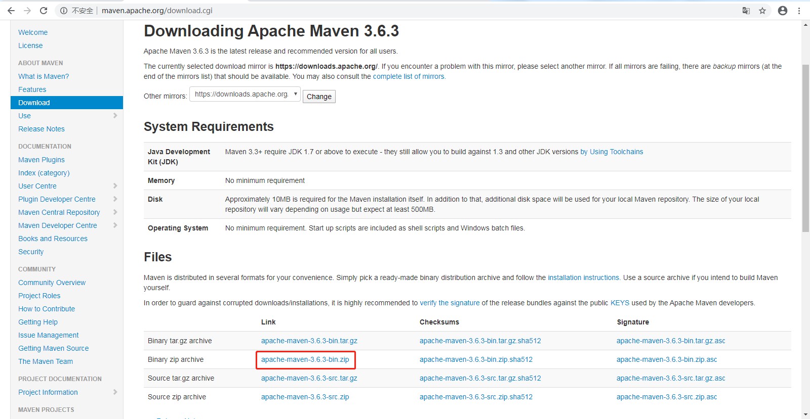810x419 pixels.
Task: Click the translate page icon
Action: coord(746,11)
